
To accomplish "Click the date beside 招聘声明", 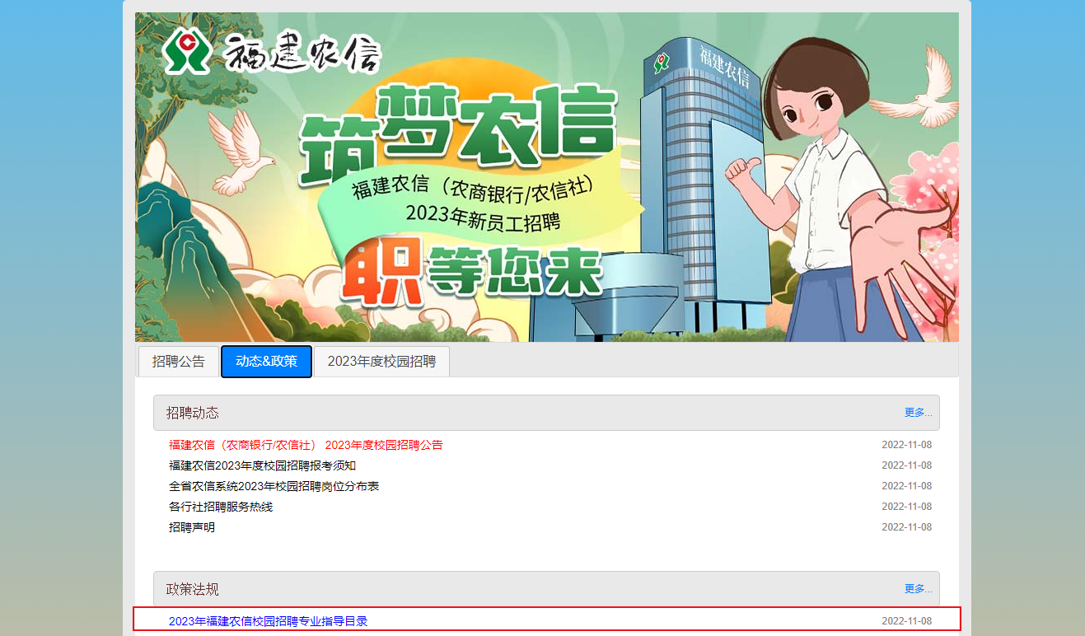I will (907, 527).
